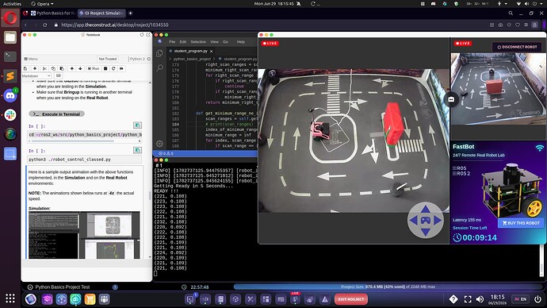Cut the selected cell with scissors icon
Image resolution: width=547 pixels, height=308 pixels.
tap(44, 69)
